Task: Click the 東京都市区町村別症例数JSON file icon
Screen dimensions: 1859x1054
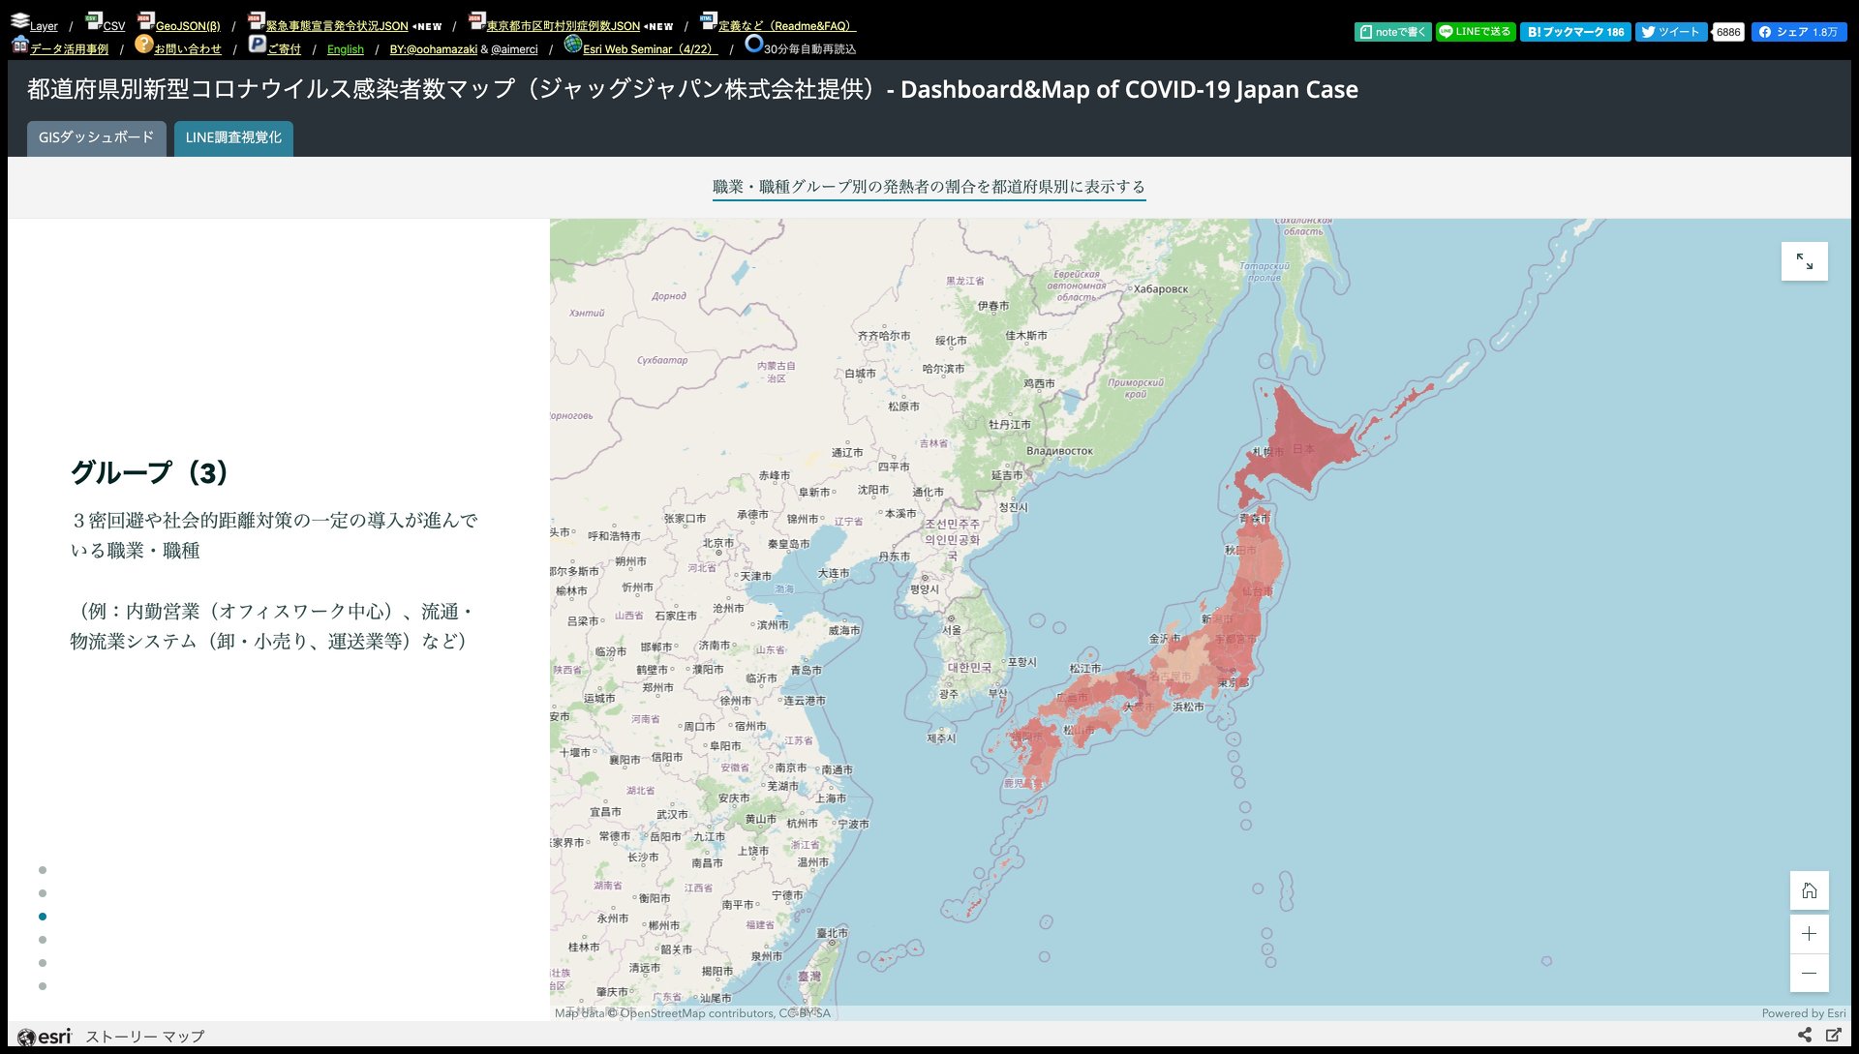Action: [476, 20]
